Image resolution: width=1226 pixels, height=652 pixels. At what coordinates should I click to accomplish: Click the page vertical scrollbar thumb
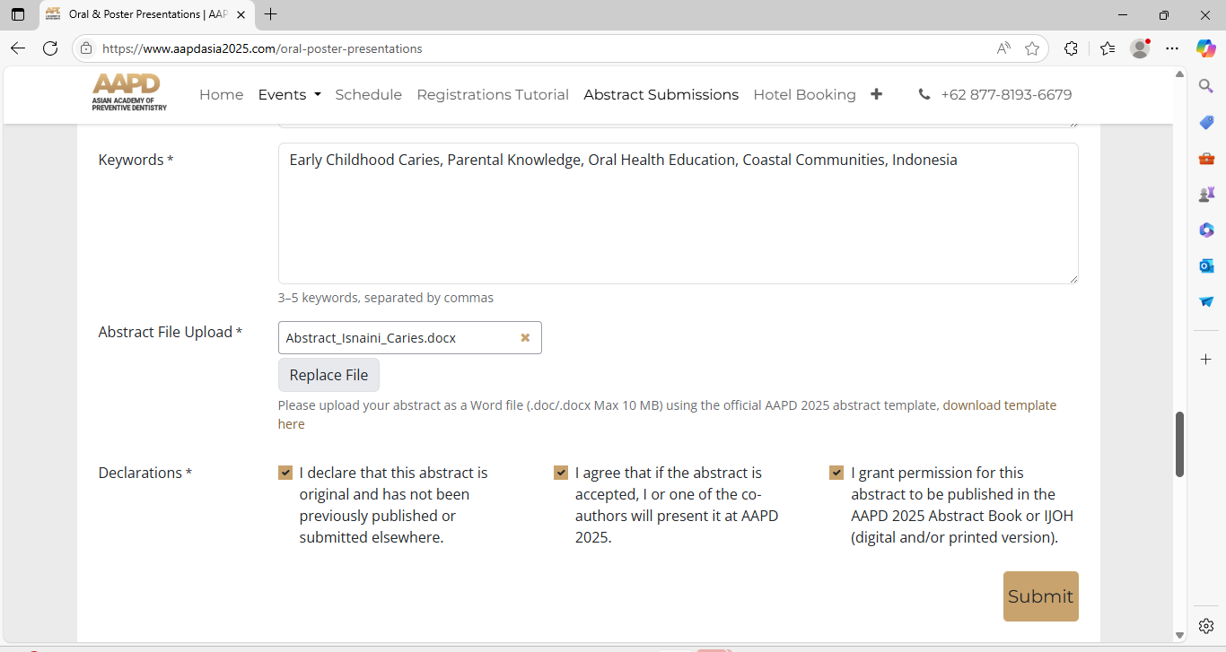click(1180, 444)
